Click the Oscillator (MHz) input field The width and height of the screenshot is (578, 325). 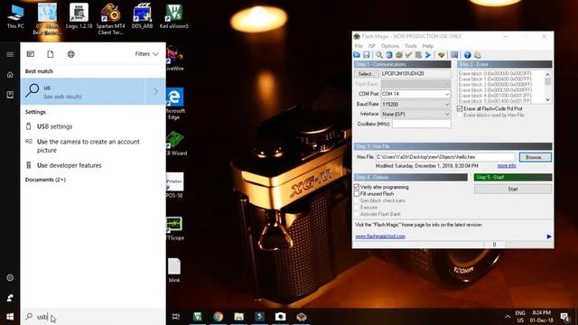(422, 124)
